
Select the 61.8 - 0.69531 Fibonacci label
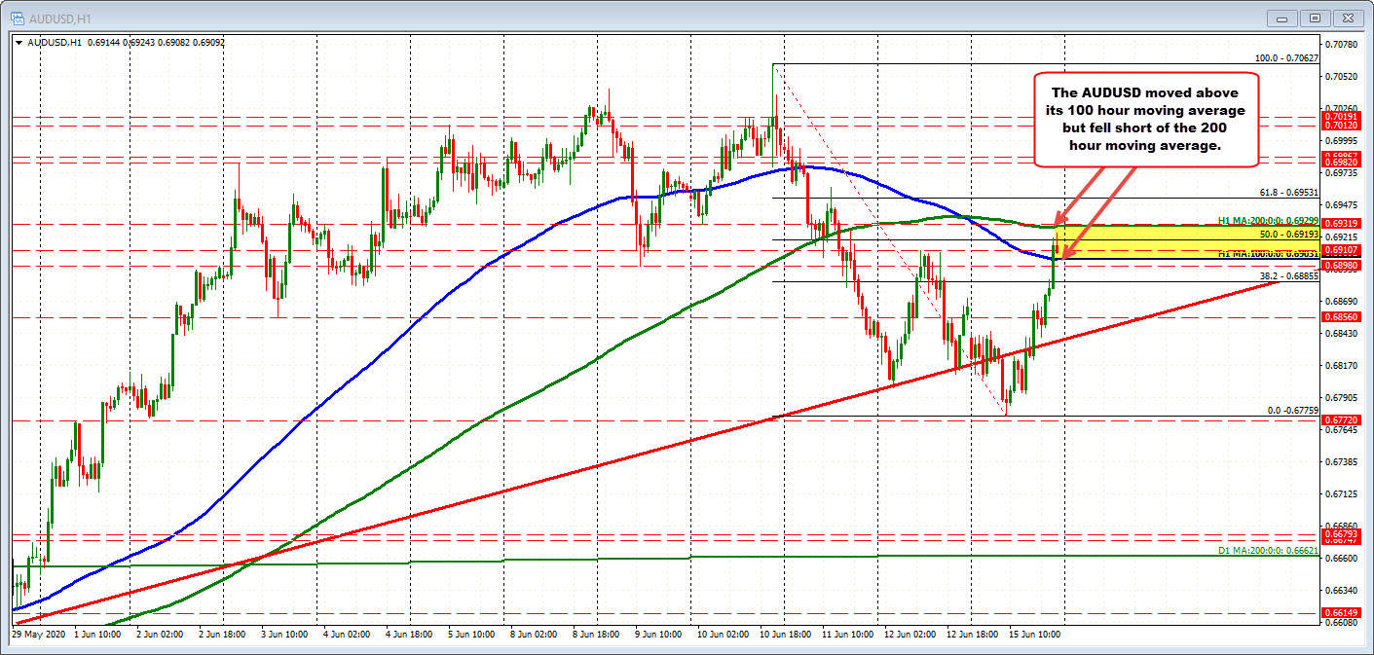click(x=1287, y=193)
